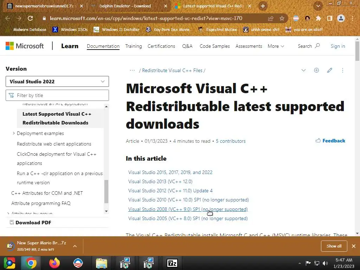Screen dimensions: 360x270
Task: Click the Show all downloads button
Action: point(334,246)
